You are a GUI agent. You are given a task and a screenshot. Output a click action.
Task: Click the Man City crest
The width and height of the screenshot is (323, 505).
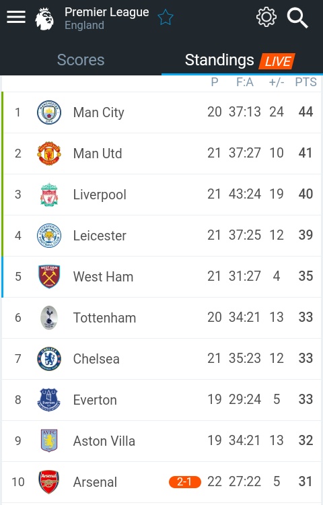tap(49, 112)
